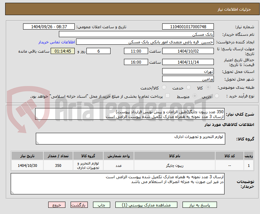Click the خروج exit button
Viewport: 260px width, 214px height.
pyautogui.click(x=57, y=205)
